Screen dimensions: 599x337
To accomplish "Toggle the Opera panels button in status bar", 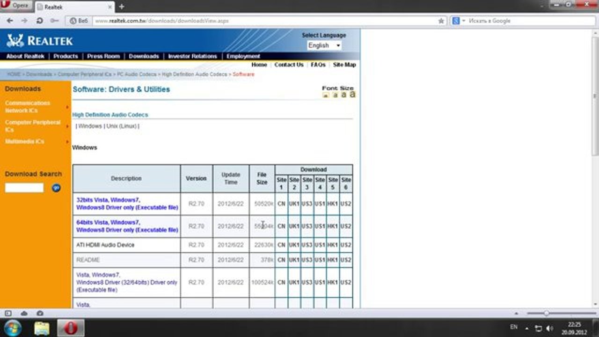I will coord(8,313).
